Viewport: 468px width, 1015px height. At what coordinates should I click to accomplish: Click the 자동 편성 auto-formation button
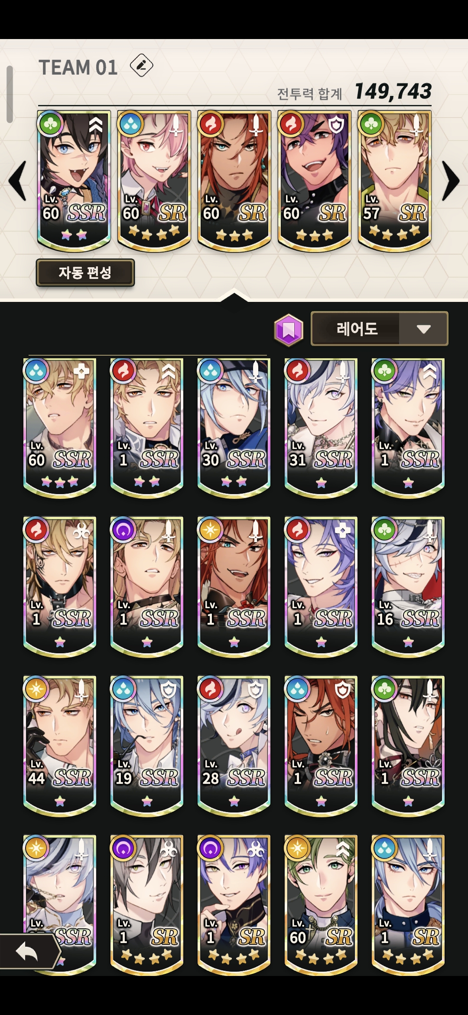click(85, 272)
